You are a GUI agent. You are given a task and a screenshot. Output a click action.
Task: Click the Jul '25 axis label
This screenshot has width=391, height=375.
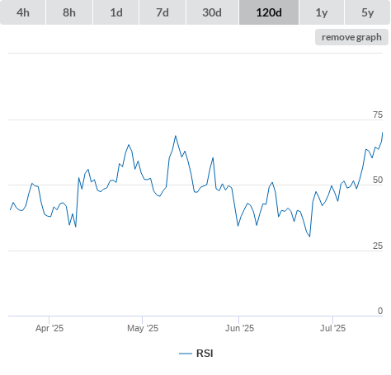332,328
